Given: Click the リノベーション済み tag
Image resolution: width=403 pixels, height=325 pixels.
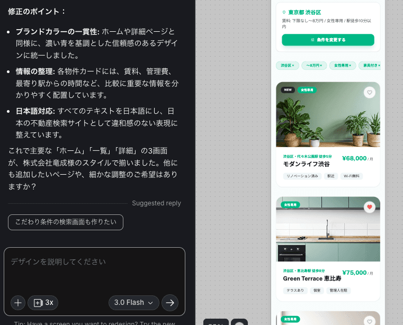Looking at the screenshot, I should point(302,176).
